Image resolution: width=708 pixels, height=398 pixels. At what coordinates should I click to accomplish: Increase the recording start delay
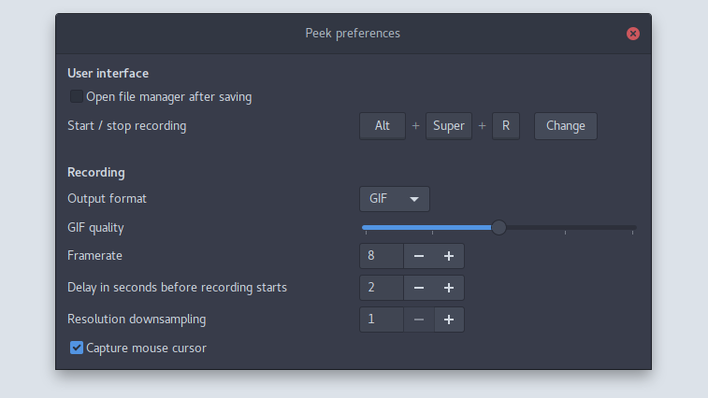tap(449, 288)
